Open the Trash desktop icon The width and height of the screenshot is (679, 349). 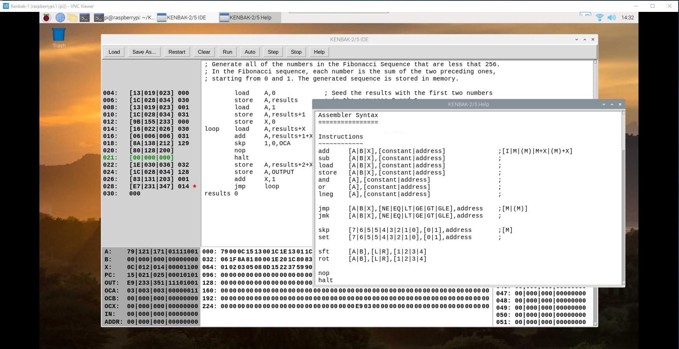tap(59, 38)
